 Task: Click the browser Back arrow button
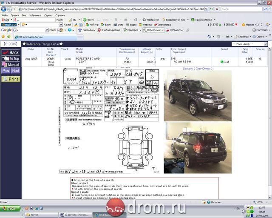[x=4, y=9]
